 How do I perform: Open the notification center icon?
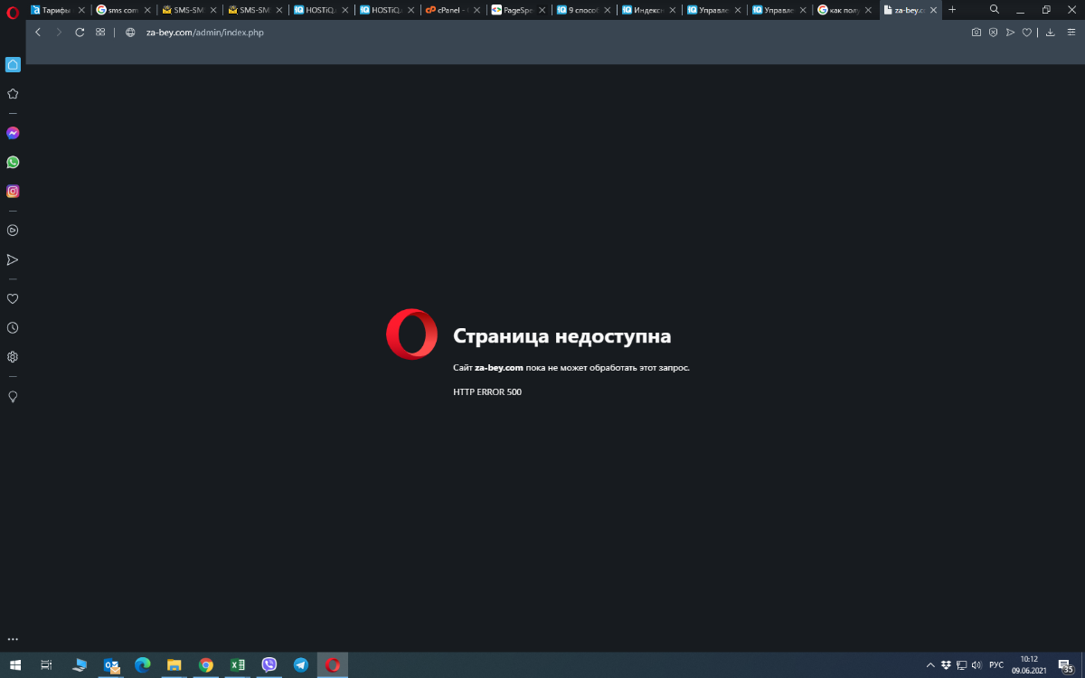(1065, 665)
